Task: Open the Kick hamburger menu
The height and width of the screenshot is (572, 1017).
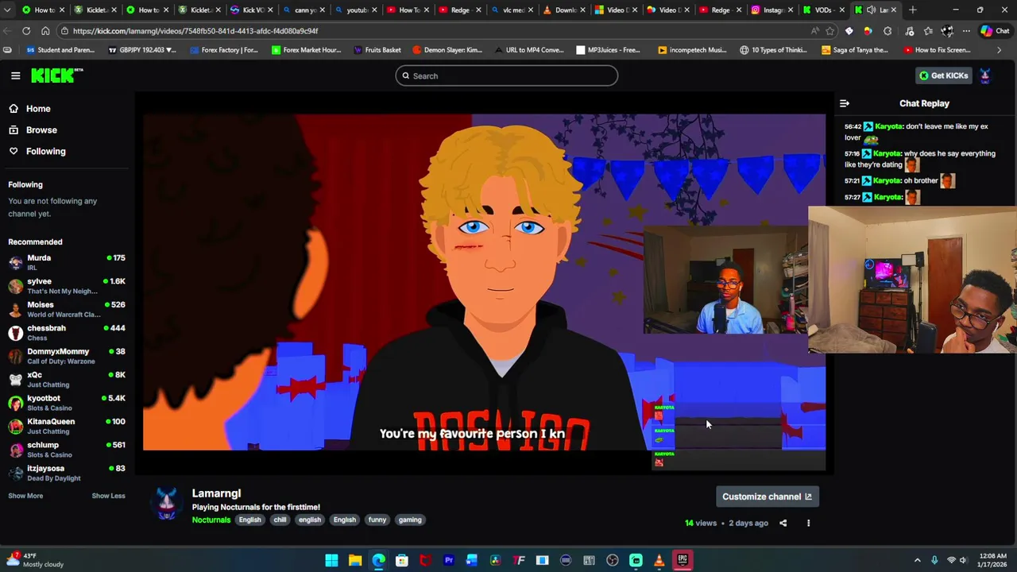Action: (x=15, y=75)
